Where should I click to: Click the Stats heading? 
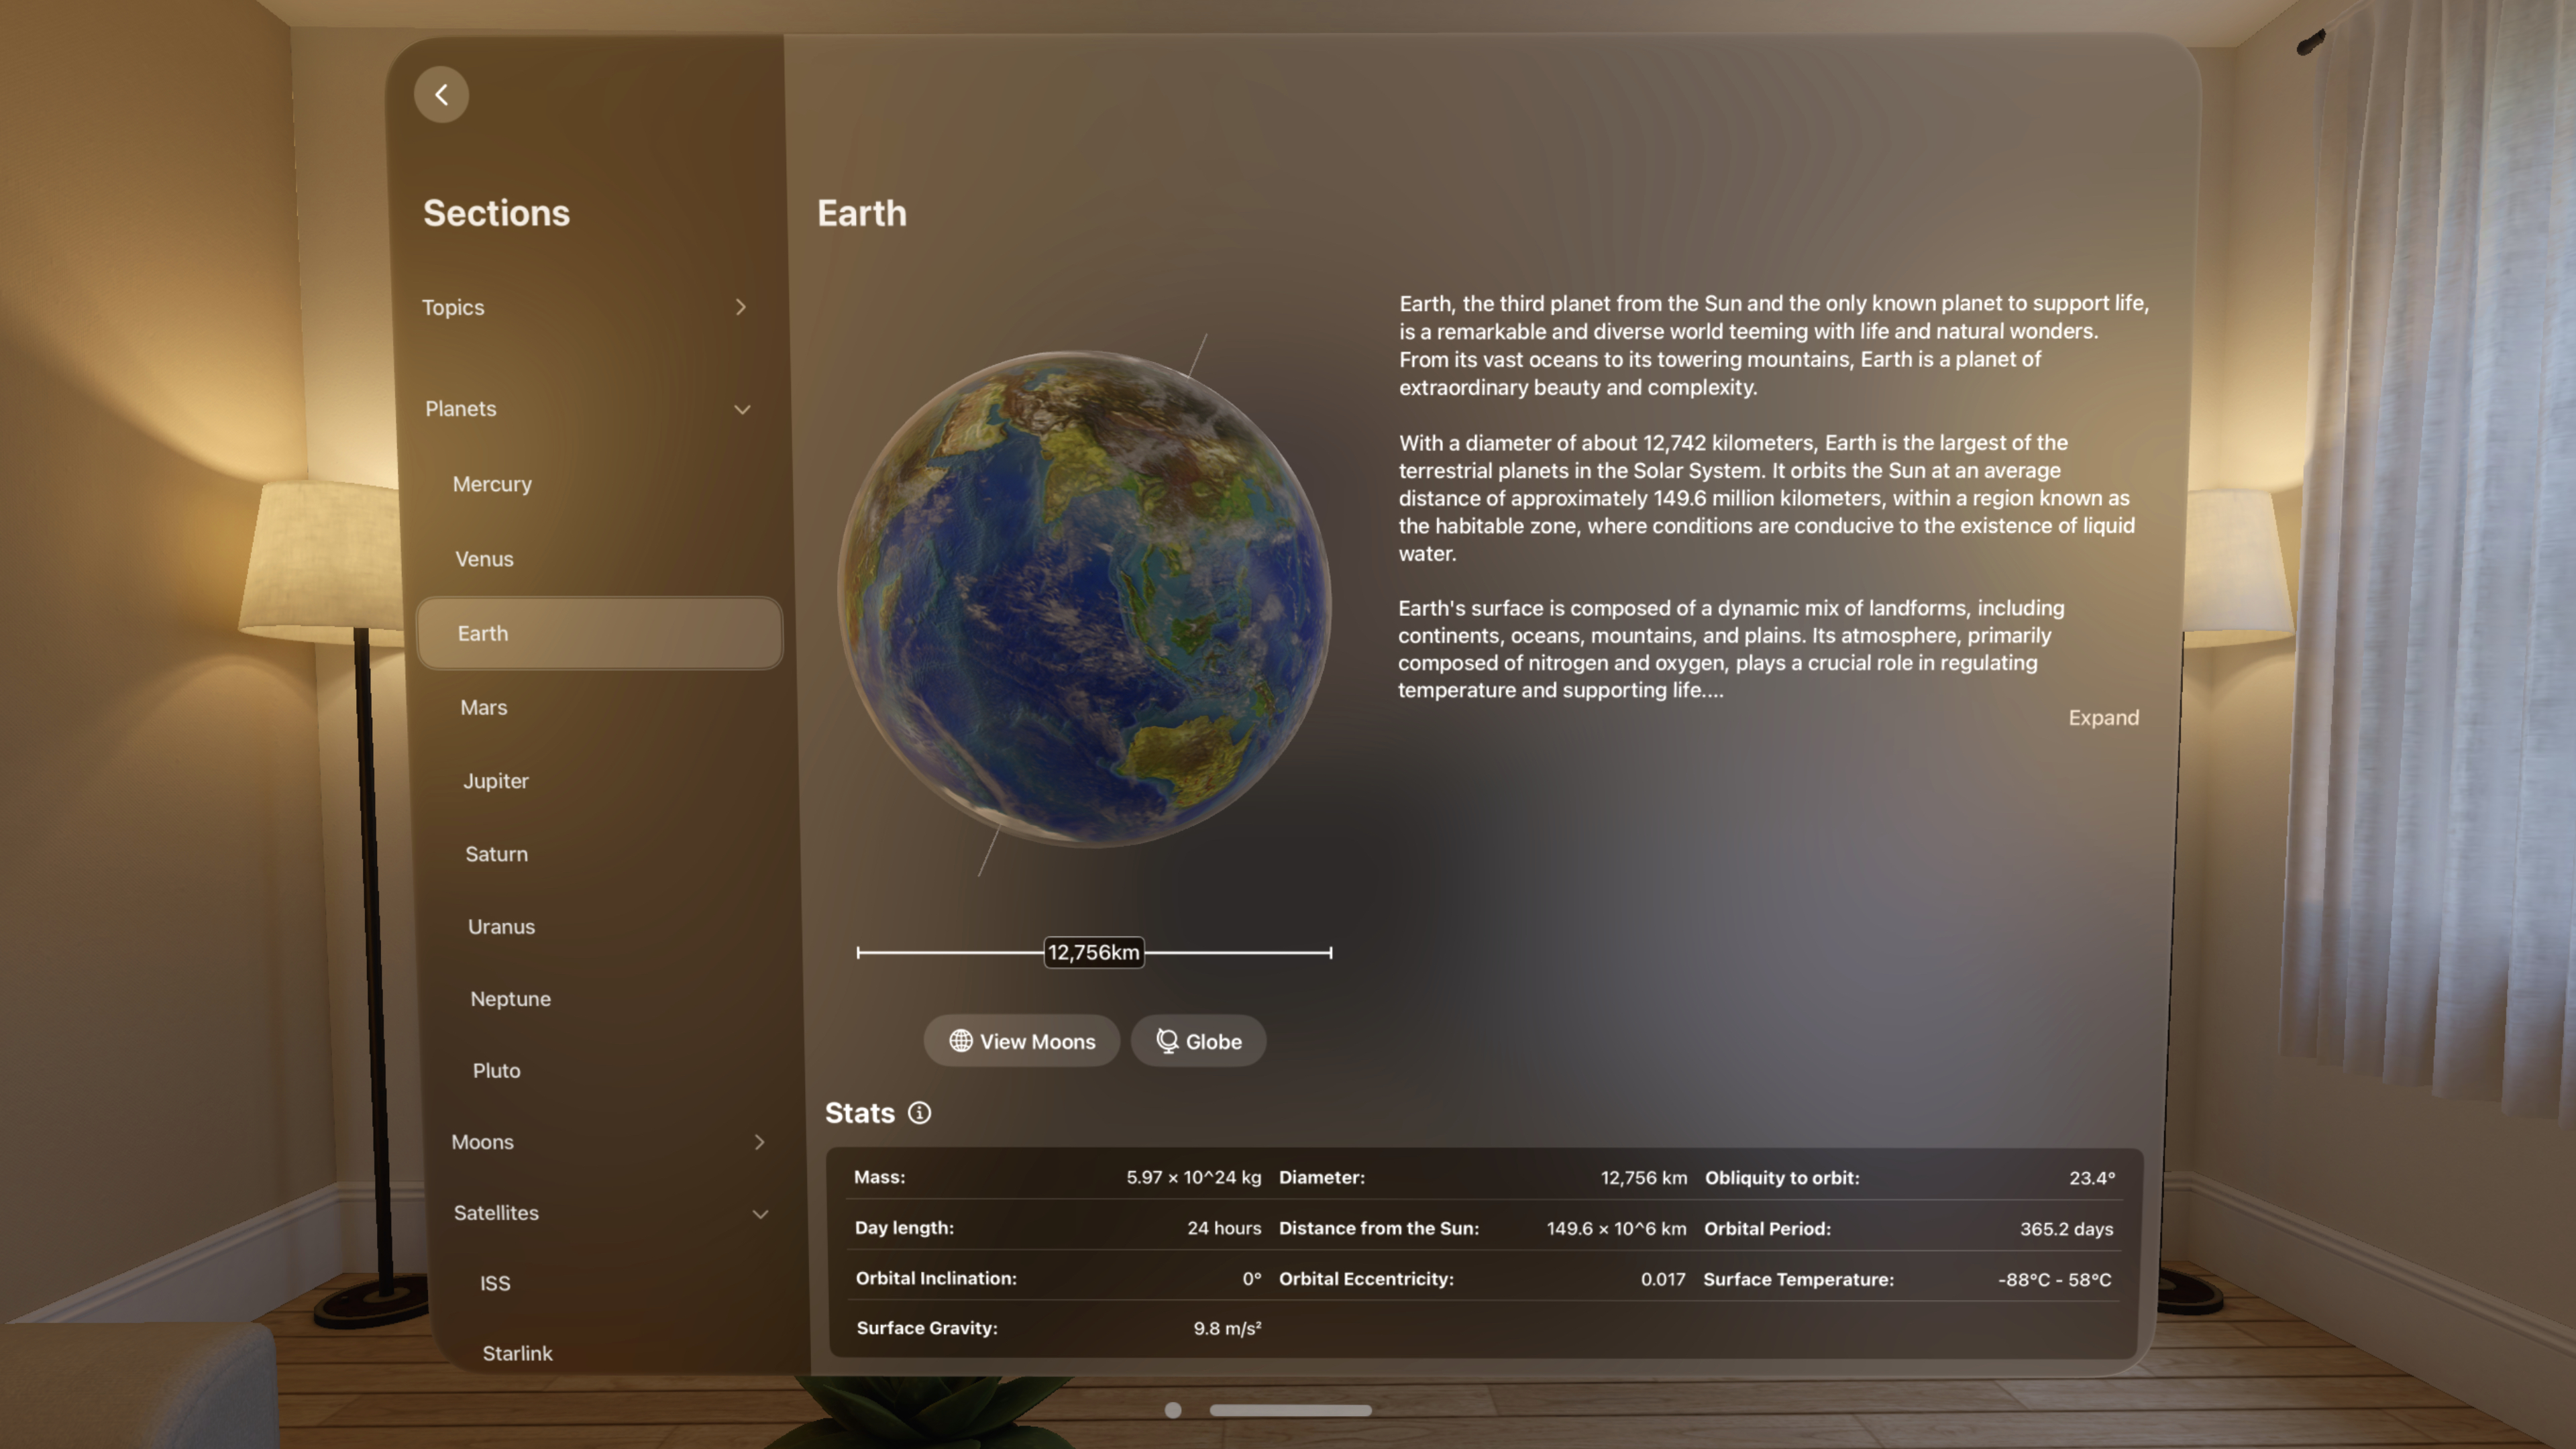[x=859, y=1113]
